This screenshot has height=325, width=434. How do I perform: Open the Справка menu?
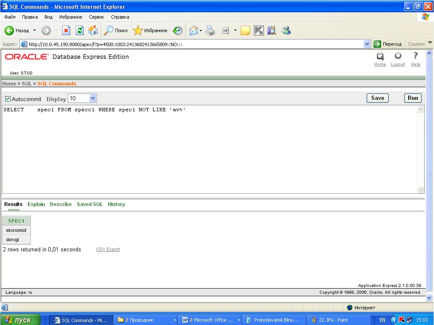(120, 17)
